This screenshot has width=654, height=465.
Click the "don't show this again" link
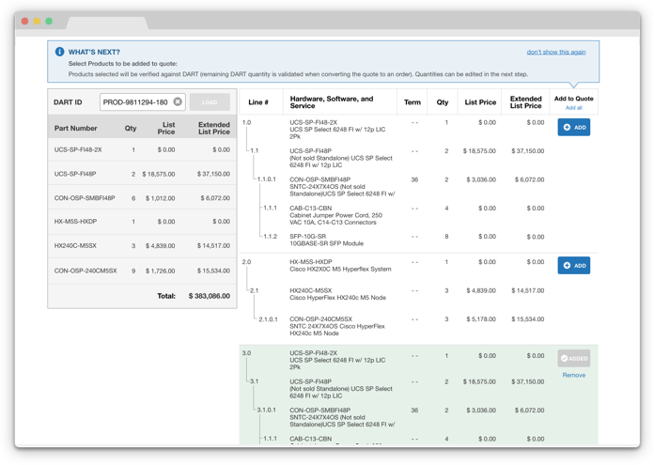pyautogui.click(x=555, y=52)
